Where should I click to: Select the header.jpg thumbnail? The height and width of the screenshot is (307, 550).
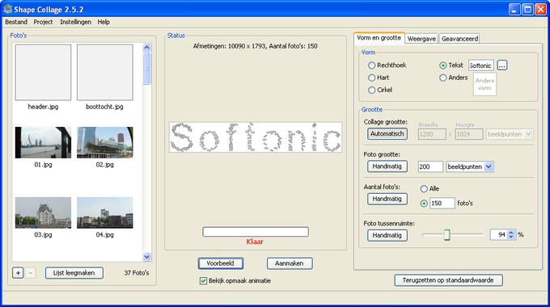43,72
